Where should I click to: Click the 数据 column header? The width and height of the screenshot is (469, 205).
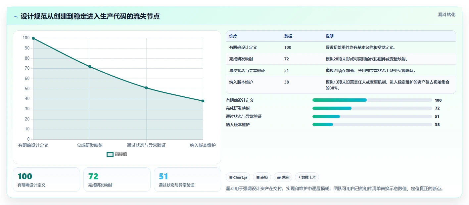click(288, 36)
